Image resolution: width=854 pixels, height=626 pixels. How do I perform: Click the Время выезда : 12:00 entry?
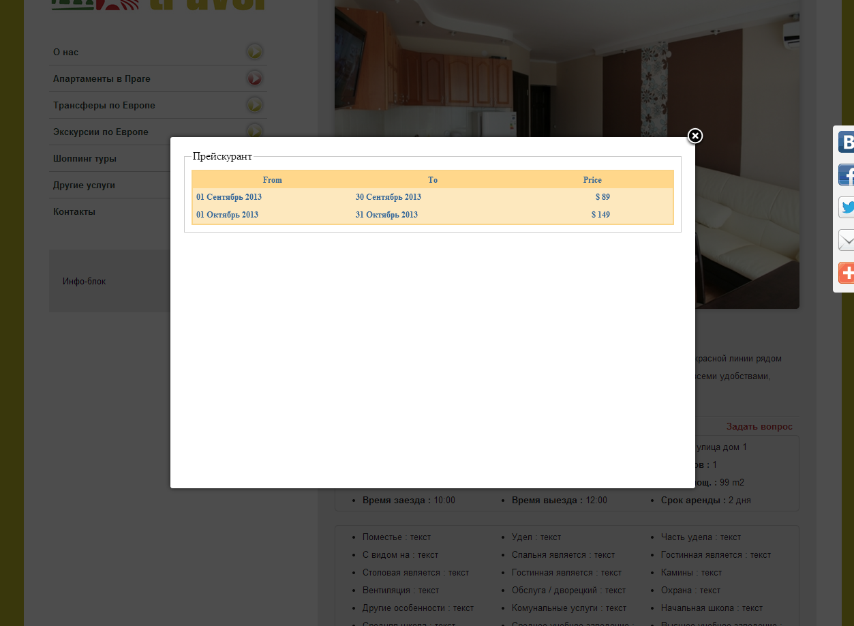click(560, 500)
